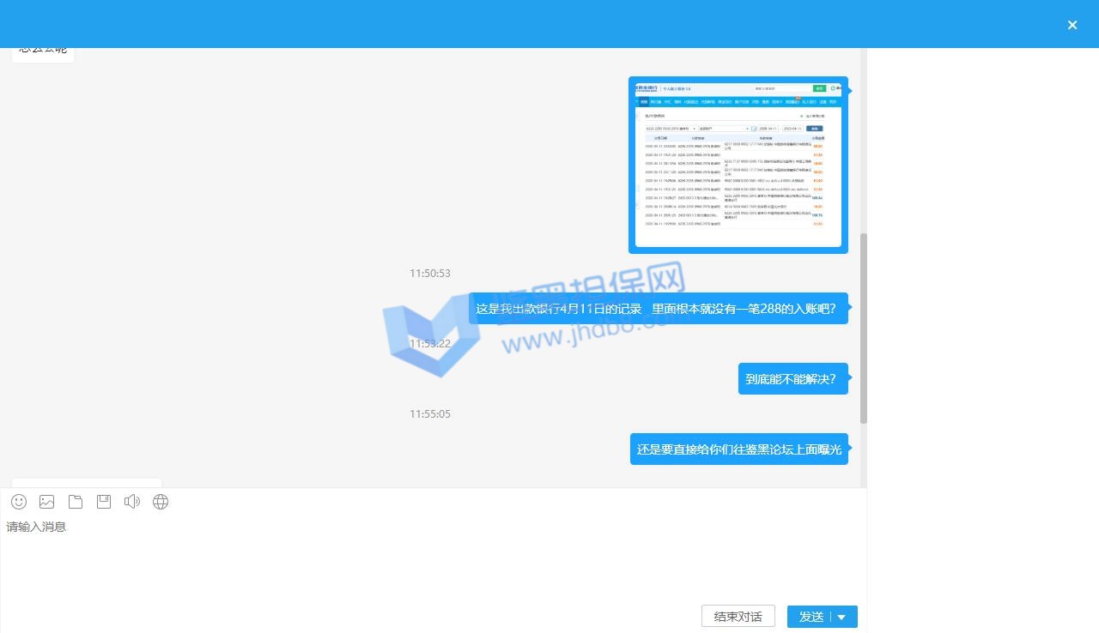Open send options dropdown arrow
The height and width of the screenshot is (633, 1099).
point(841,617)
